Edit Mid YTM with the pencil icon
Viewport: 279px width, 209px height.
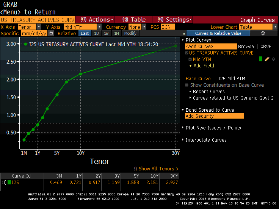[x=267, y=59]
